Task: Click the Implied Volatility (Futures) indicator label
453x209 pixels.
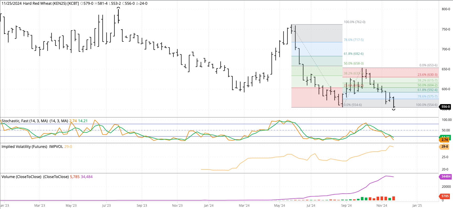Action: coord(32,147)
